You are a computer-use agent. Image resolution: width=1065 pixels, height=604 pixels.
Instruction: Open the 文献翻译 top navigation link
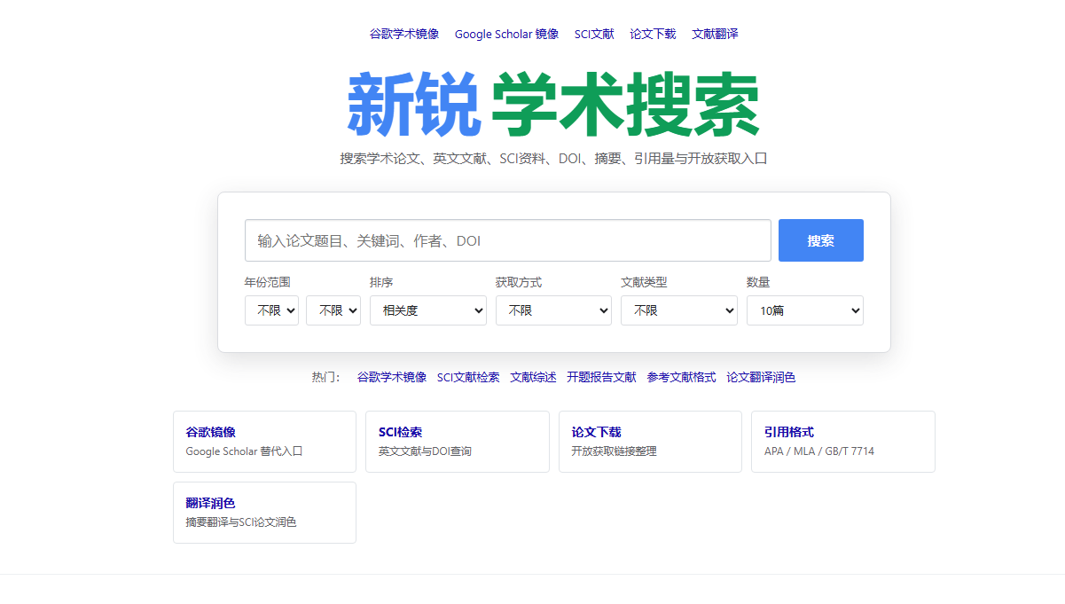pyautogui.click(x=715, y=34)
